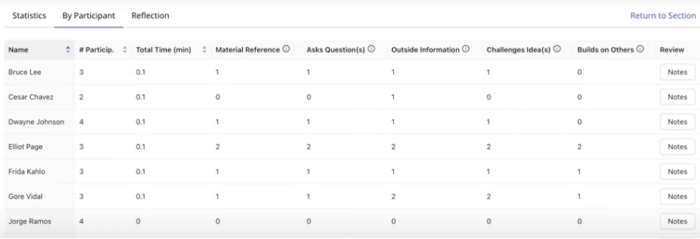Image resolution: width=700 pixels, height=239 pixels.
Task: Sort by Total Time (min) arrows
Action: (x=204, y=50)
